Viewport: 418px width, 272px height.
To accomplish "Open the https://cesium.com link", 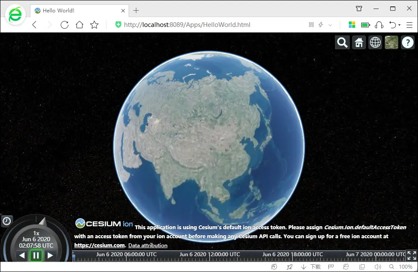I will point(100,245).
